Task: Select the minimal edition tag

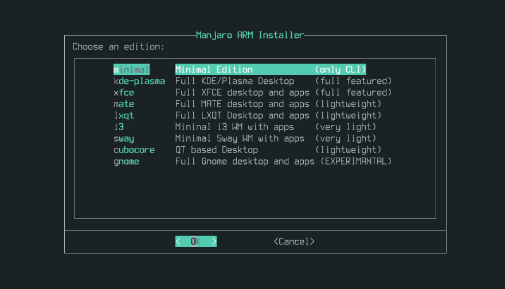Action: click(x=131, y=69)
